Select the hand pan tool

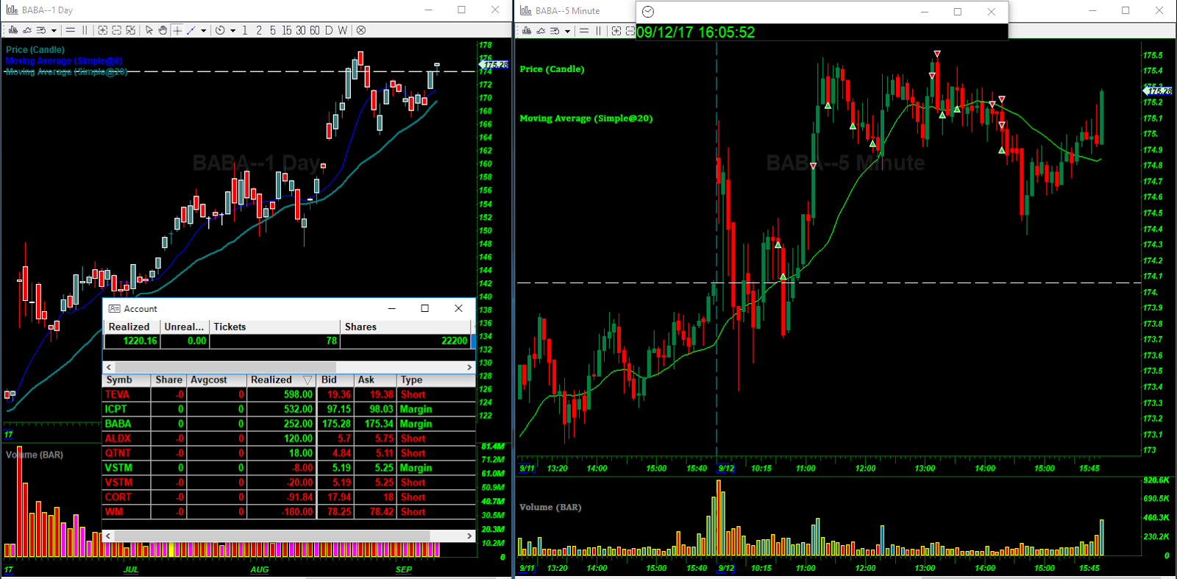(163, 30)
